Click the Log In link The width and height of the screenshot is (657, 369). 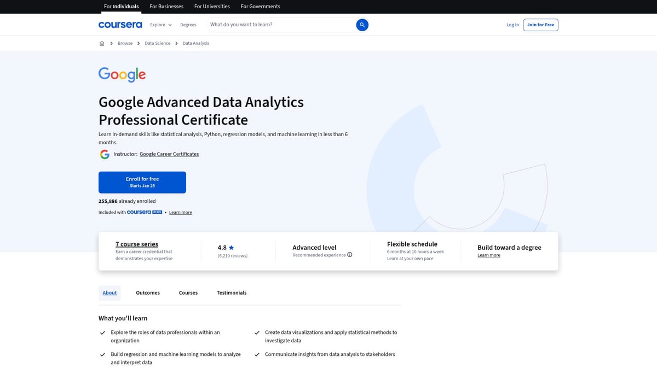(x=512, y=25)
